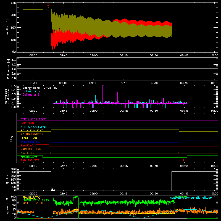Click the Quality axis title
This screenshot has width=221, height=221.
(x=7, y=179)
